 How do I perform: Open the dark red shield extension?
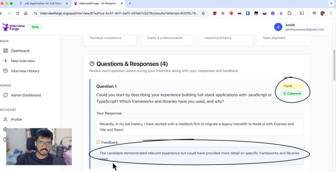coord(215,13)
